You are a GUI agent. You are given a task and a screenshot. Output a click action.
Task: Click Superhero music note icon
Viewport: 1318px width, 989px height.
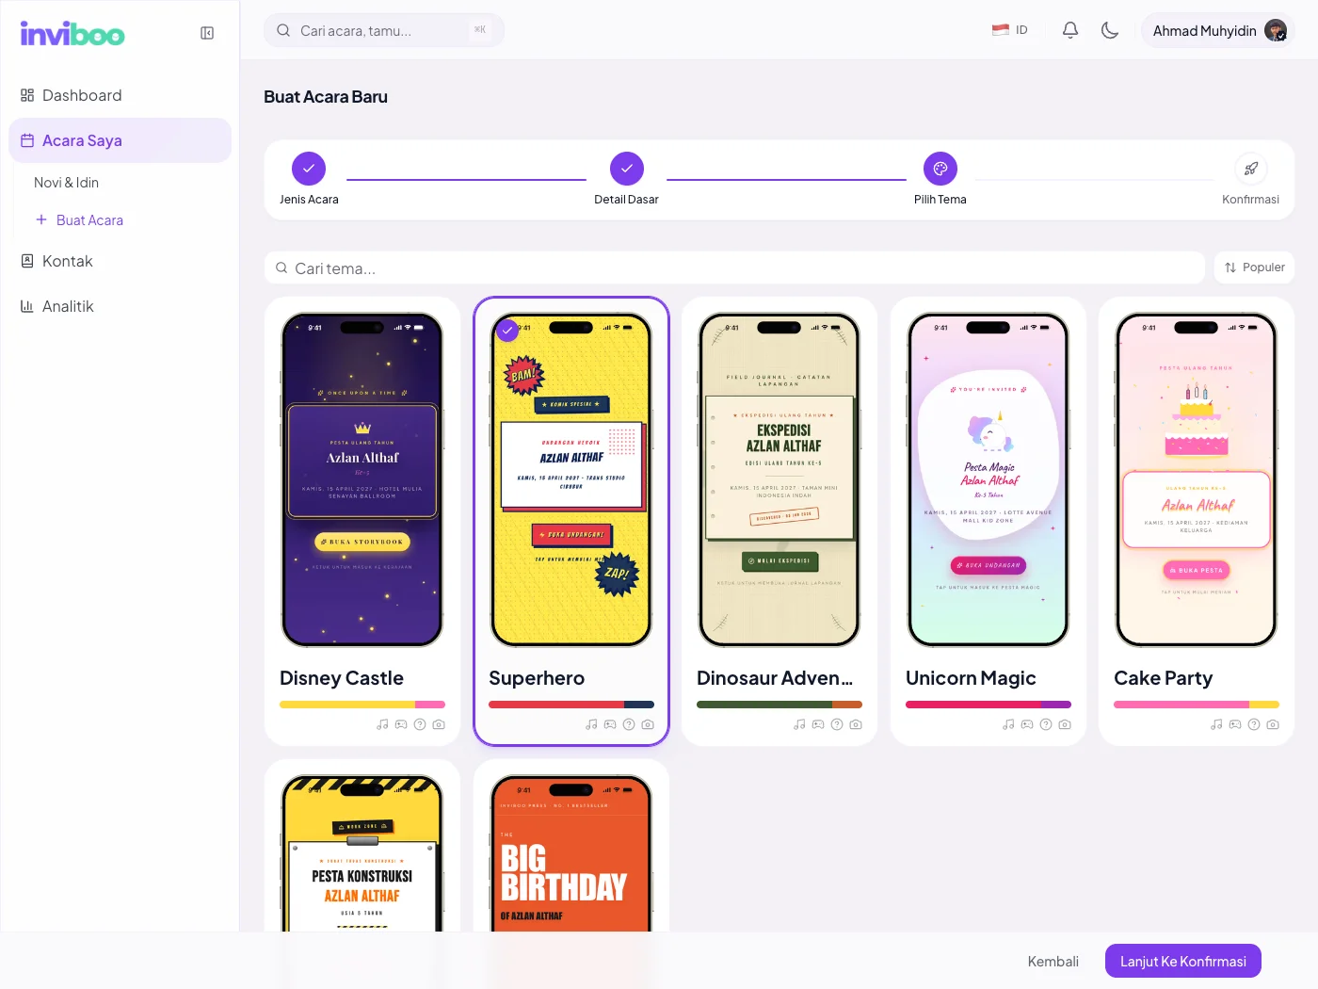pos(591,724)
